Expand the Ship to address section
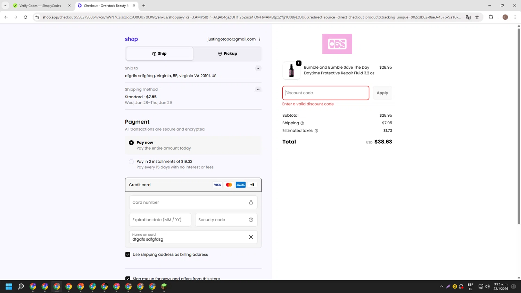521x293 pixels. pyautogui.click(x=258, y=68)
